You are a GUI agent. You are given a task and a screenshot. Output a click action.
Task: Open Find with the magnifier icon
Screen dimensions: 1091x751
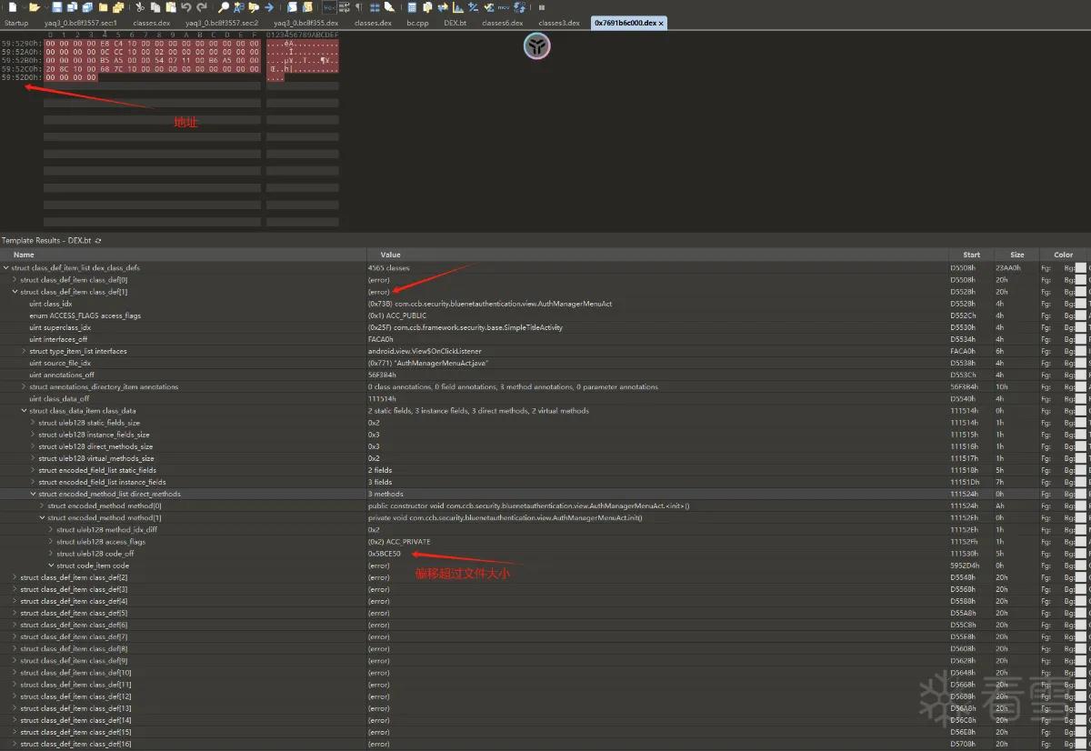224,7
